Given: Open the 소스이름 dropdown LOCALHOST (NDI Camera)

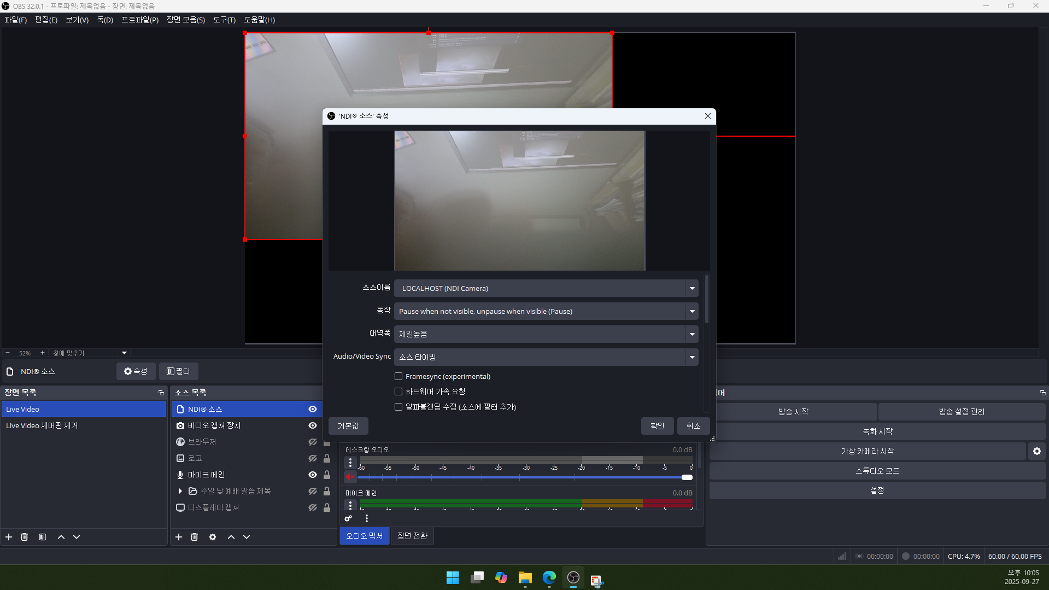Looking at the screenshot, I should pos(546,288).
